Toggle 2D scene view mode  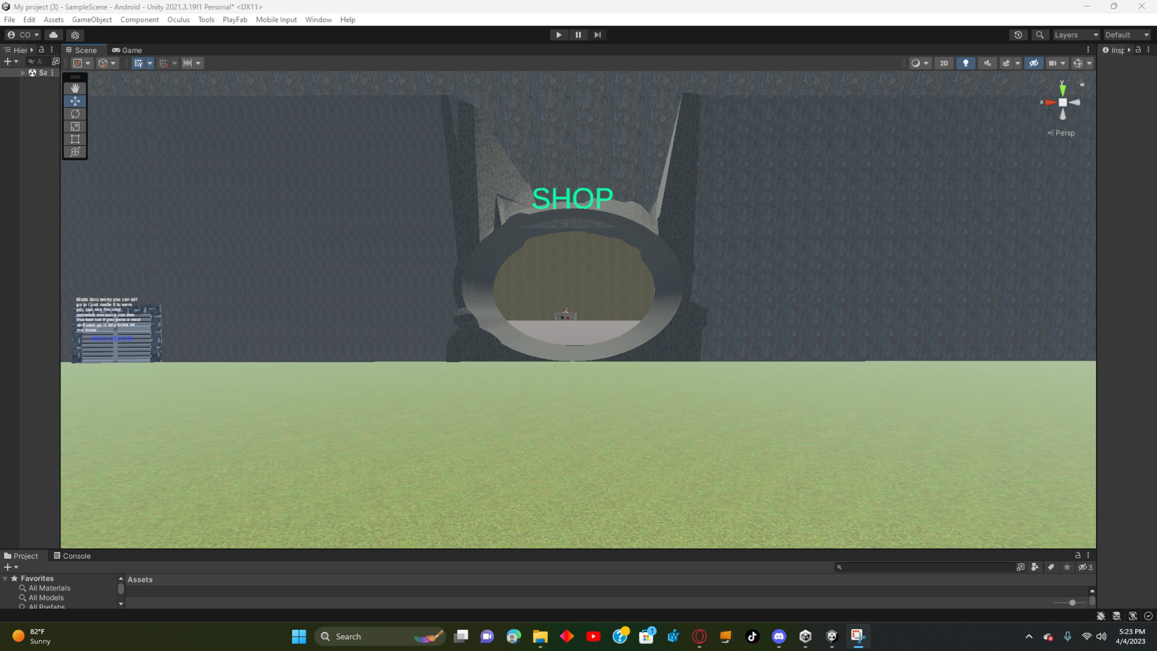[944, 63]
